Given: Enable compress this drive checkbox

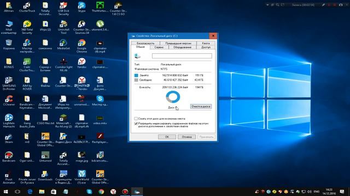Looking at the screenshot, I should 136,119.
